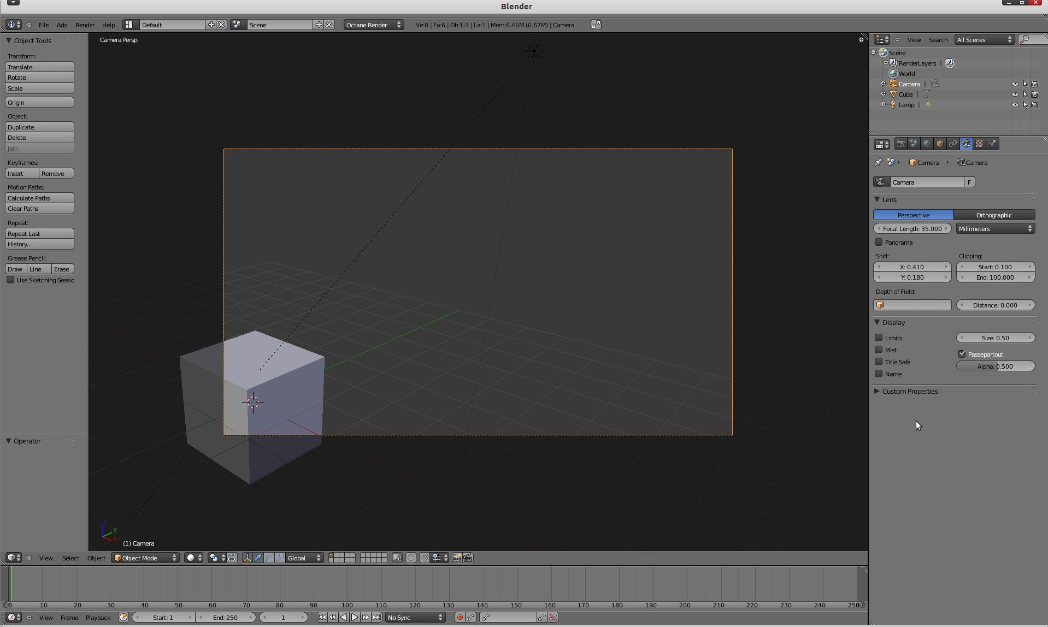Disable the Passepartout checkbox

(962, 354)
